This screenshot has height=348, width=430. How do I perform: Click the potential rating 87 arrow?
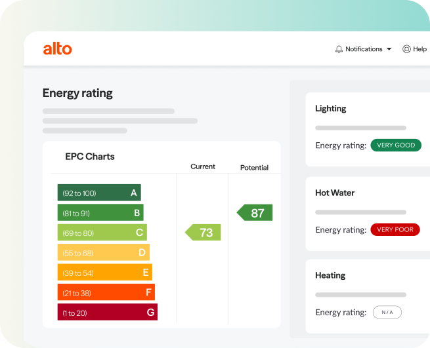click(x=255, y=213)
